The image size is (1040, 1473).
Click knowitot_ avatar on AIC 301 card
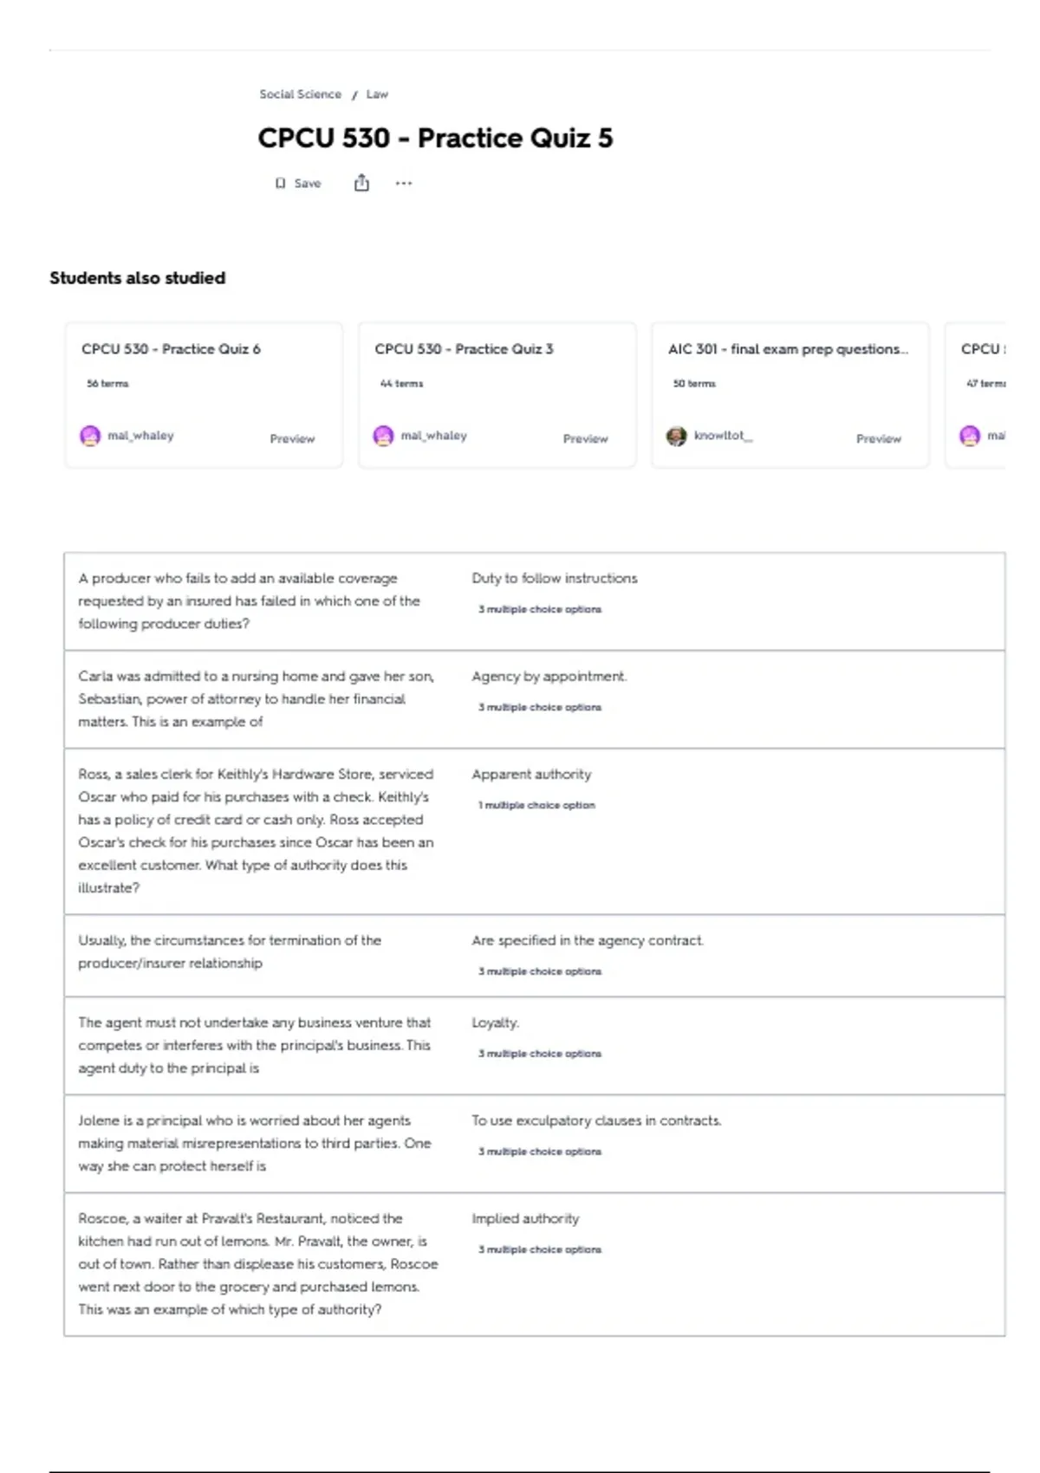click(x=676, y=436)
